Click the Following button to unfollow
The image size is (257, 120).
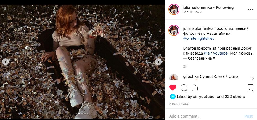tap(225, 7)
